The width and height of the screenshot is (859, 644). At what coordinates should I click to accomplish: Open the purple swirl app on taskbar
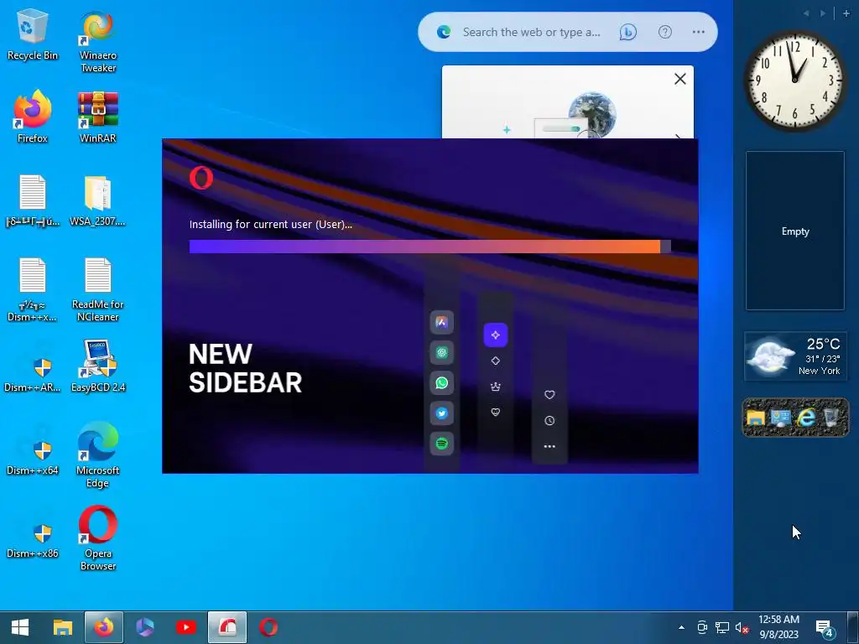coord(144,627)
